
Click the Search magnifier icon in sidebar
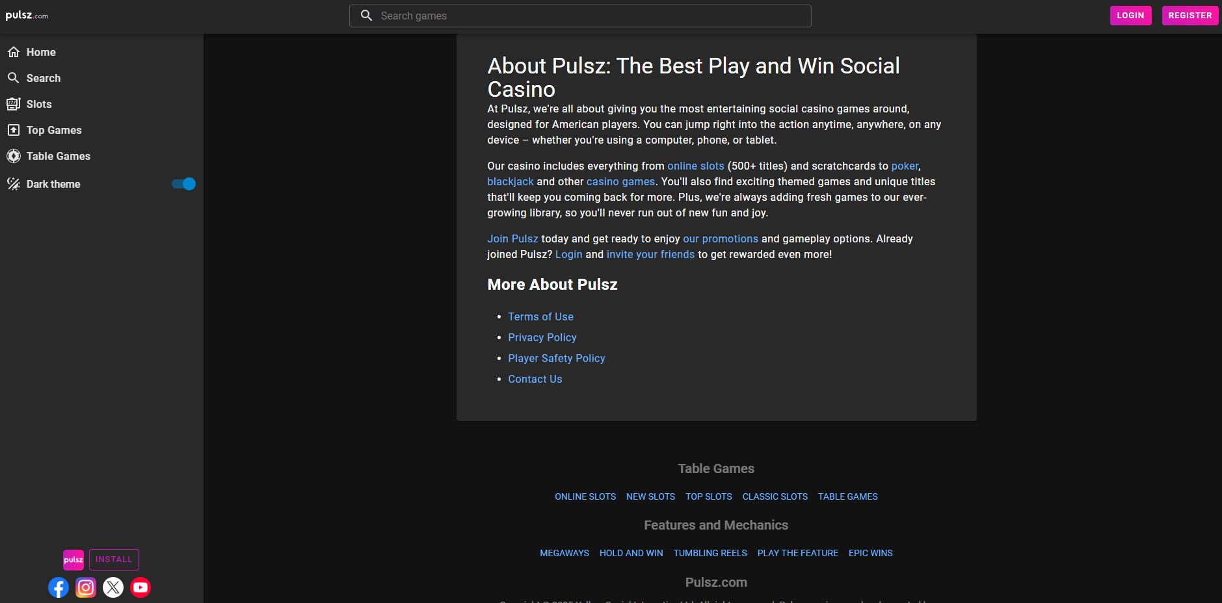tap(14, 78)
